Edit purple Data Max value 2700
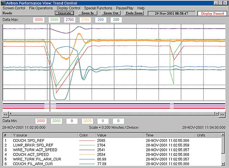229x168 pixels. click(70, 20)
